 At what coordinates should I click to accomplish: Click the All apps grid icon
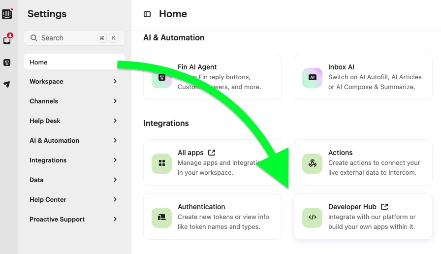click(162, 163)
